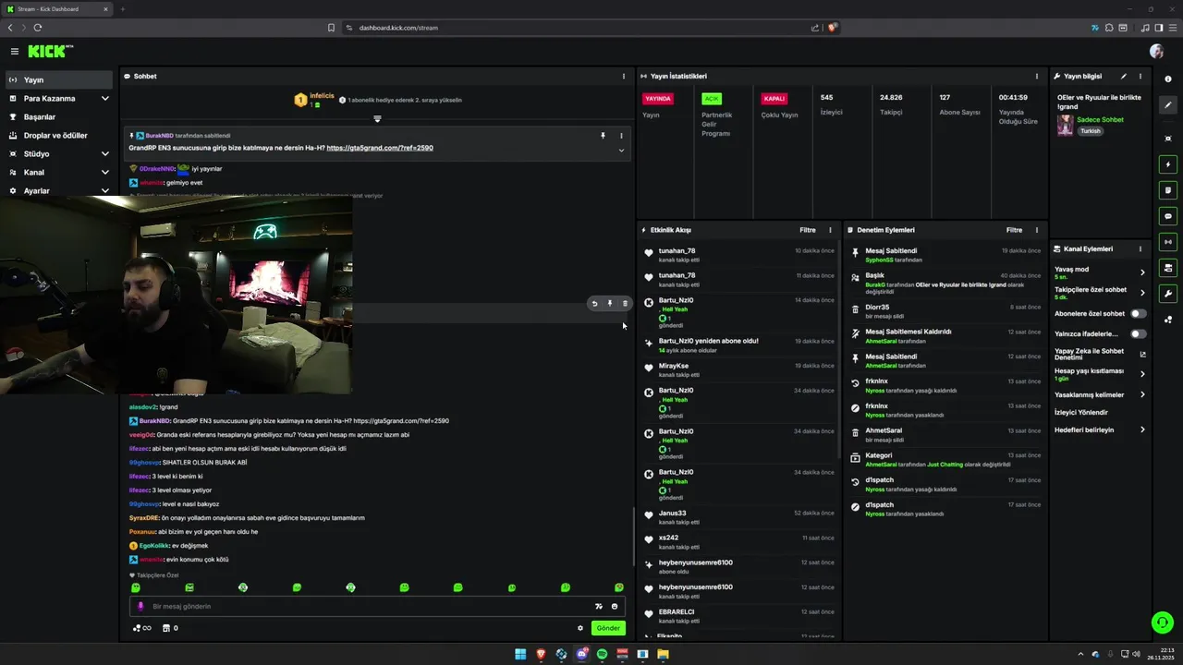1183x665 pixels.
Task: Open the info icon in right sidebar
Action: click(1168, 79)
